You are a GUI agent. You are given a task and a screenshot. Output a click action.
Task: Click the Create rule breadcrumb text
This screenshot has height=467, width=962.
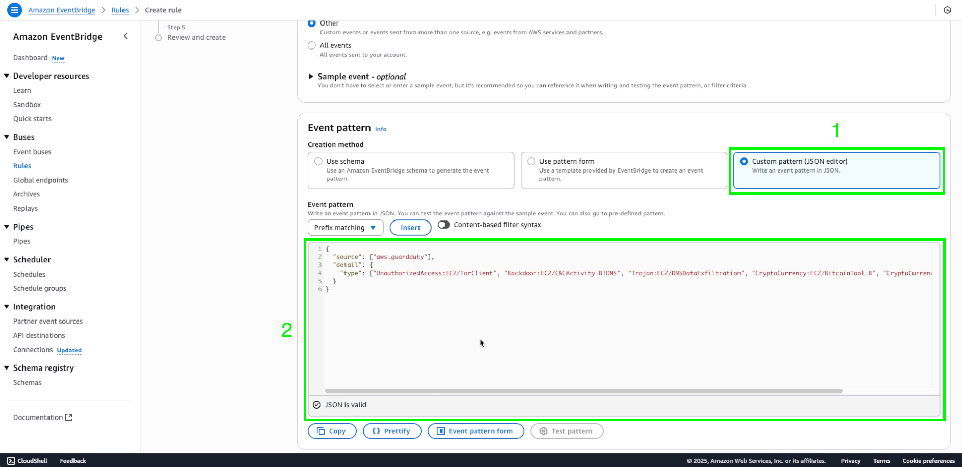[x=163, y=10]
